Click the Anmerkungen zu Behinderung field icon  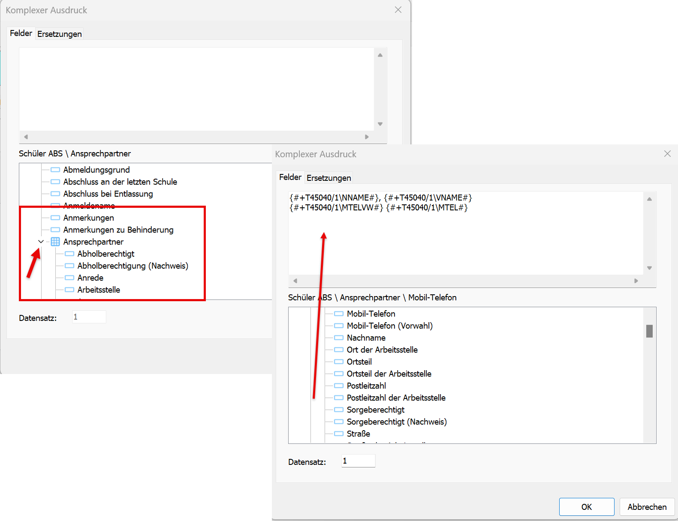point(55,230)
